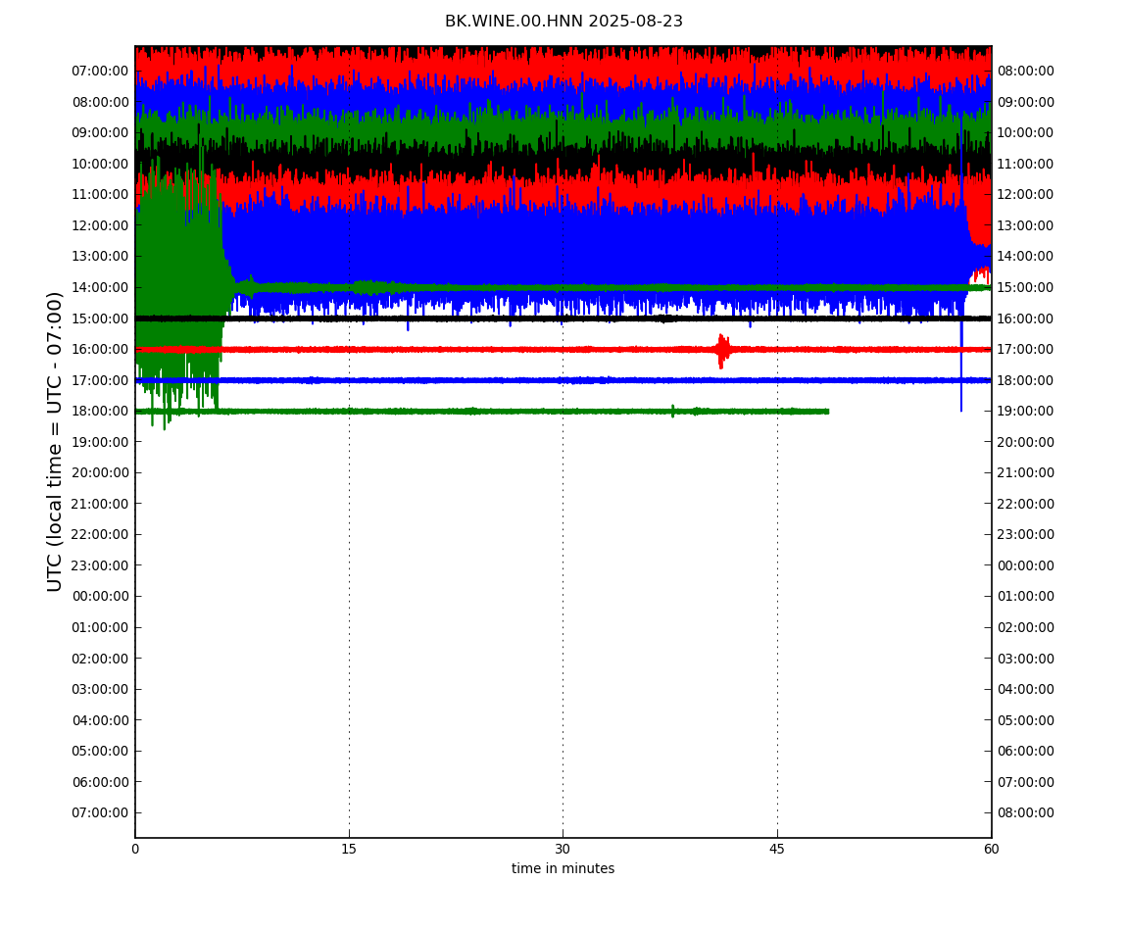
Task: Click 19:00:00 on the UTC axis
Action: 100,442
